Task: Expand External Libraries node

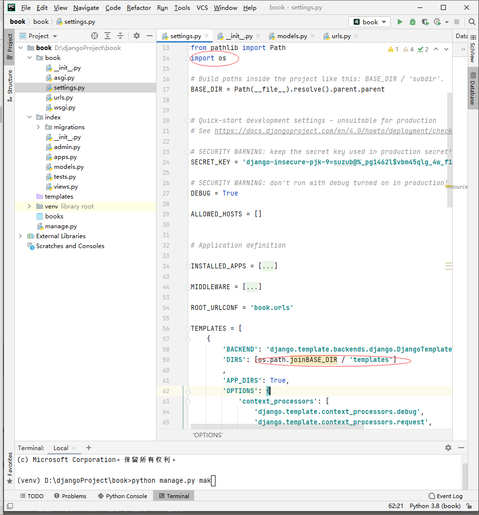Action: pyautogui.click(x=21, y=236)
